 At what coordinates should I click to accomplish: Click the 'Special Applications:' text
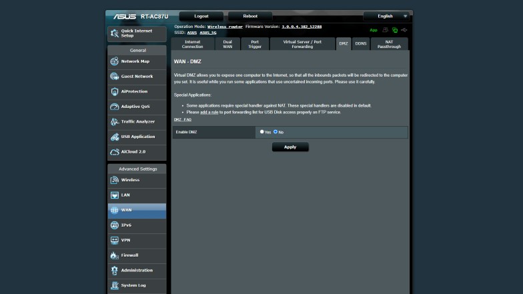192,95
